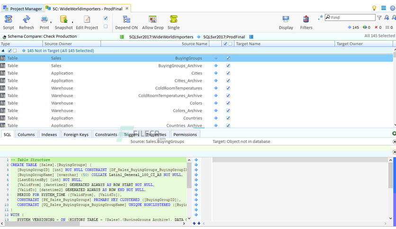Click the Schema Compare: Check Production title
The image size is (396, 229).
click(x=42, y=36)
